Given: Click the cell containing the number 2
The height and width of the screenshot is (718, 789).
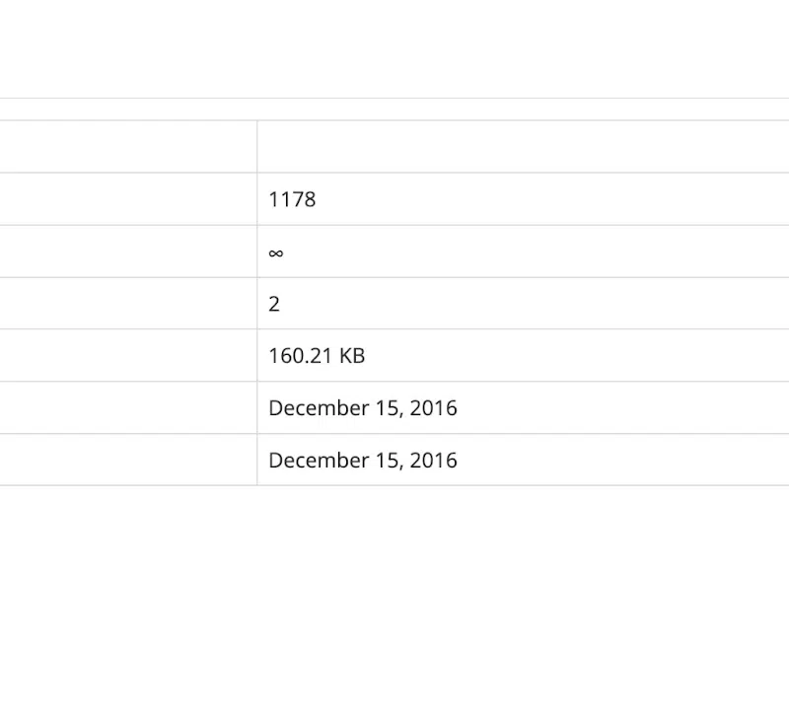Looking at the screenshot, I should point(274,304).
